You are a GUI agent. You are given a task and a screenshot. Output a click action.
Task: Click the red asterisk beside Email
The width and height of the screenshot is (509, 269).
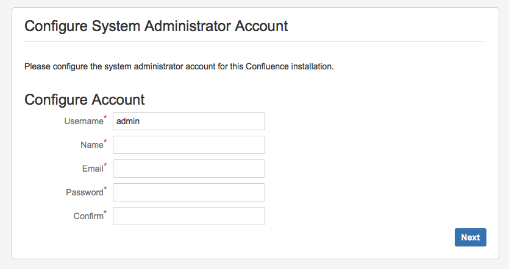point(105,165)
